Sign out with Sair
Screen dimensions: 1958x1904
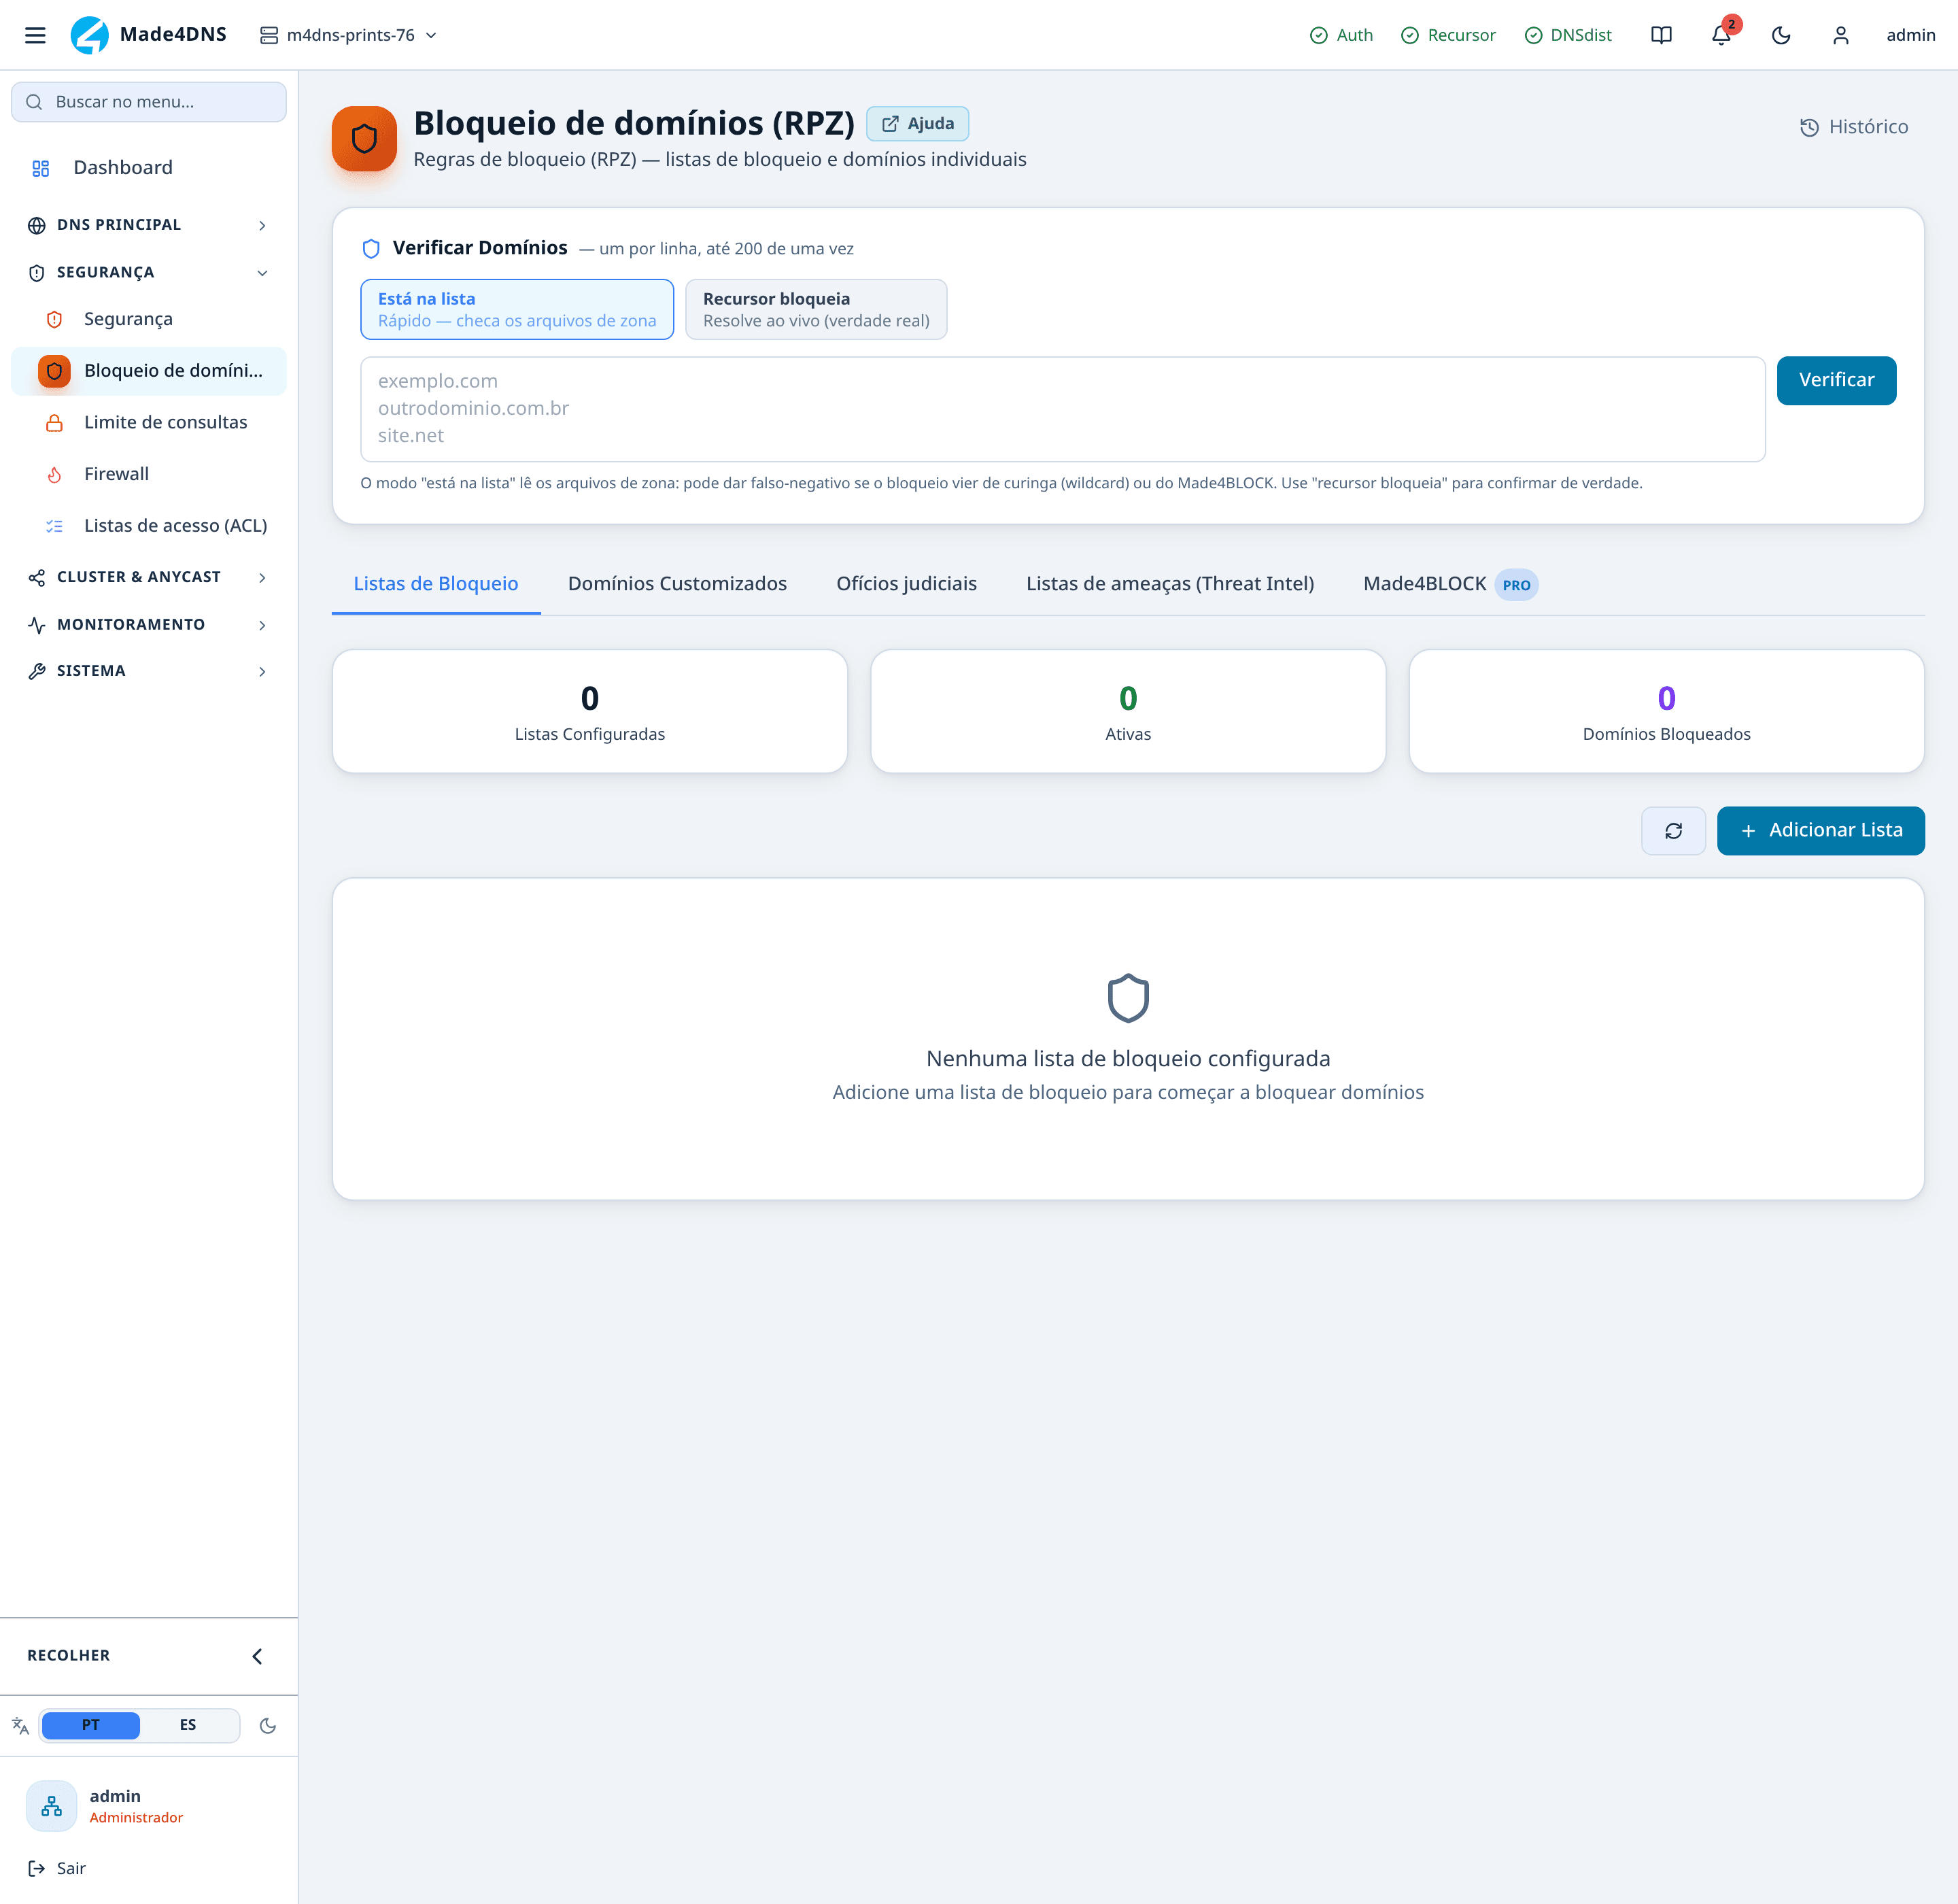tap(57, 1868)
